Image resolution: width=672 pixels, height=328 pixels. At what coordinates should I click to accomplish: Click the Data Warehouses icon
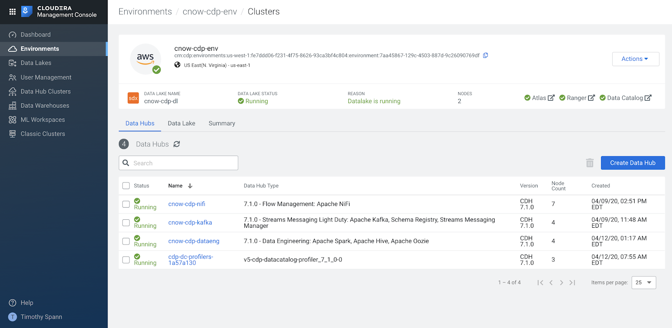(13, 106)
